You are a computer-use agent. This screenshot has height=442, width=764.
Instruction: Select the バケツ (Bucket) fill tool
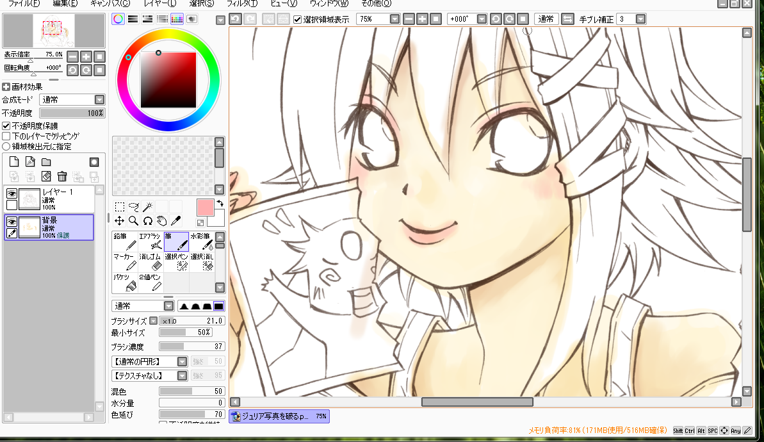[125, 282]
